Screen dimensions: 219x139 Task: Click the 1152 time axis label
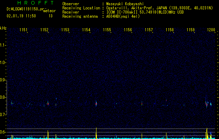click(x=45, y=30)
